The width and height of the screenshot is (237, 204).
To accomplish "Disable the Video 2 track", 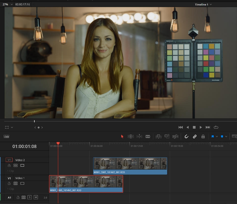I will 22,165.
